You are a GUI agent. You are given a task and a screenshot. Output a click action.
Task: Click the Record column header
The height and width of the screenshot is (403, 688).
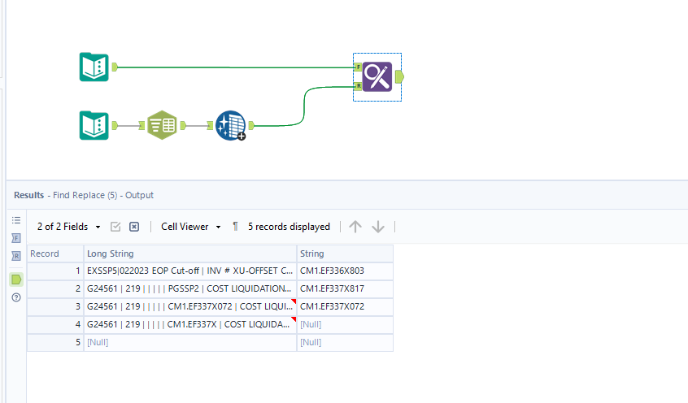click(55, 253)
